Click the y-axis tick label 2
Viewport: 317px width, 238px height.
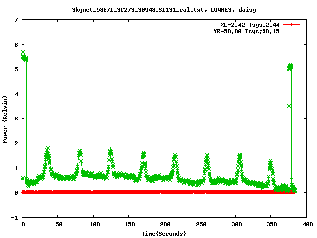[x=16, y=143]
